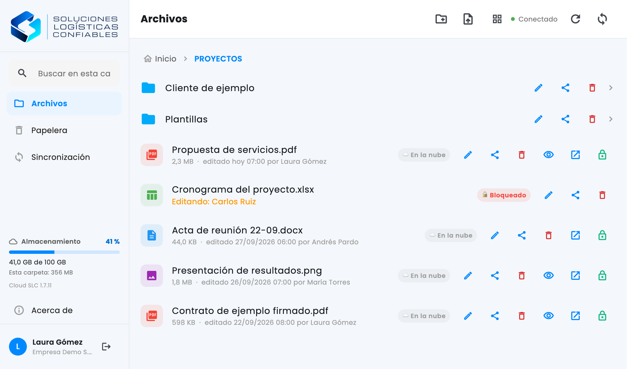
Task: Delete the Plantillas folder
Action: tap(592, 119)
